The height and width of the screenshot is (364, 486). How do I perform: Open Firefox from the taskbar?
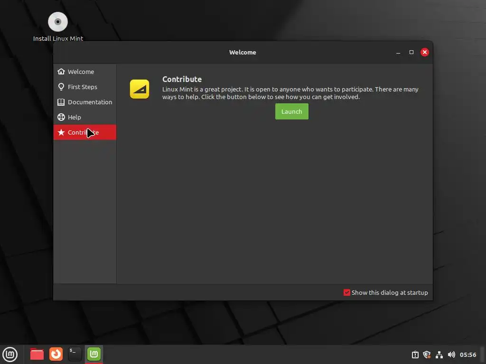56,354
